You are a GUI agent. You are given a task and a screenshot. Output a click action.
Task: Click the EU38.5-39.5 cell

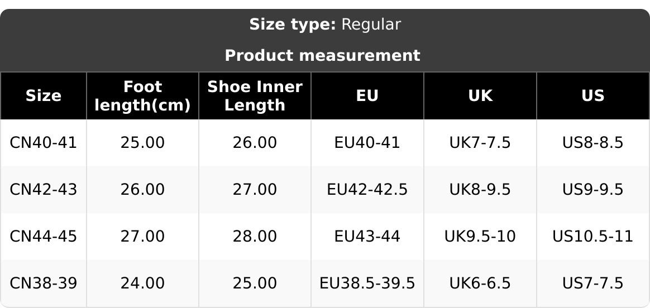[x=367, y=283]
